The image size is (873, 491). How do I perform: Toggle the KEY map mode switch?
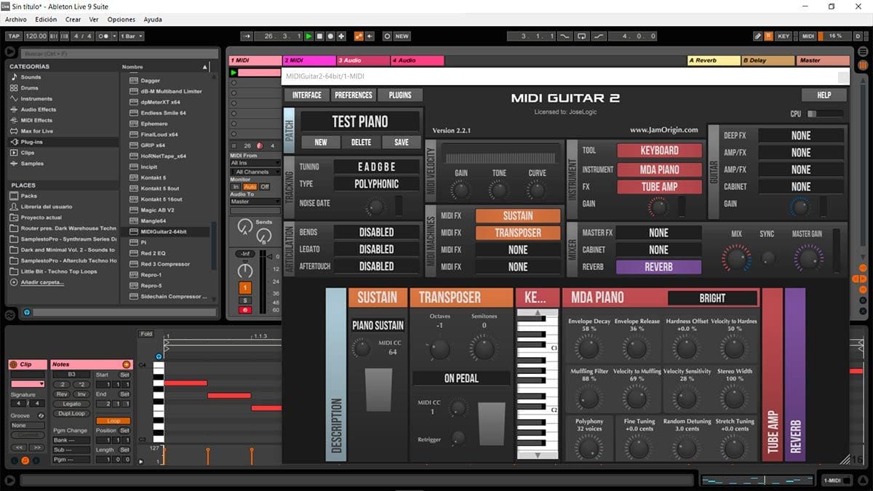coord(783,36)
